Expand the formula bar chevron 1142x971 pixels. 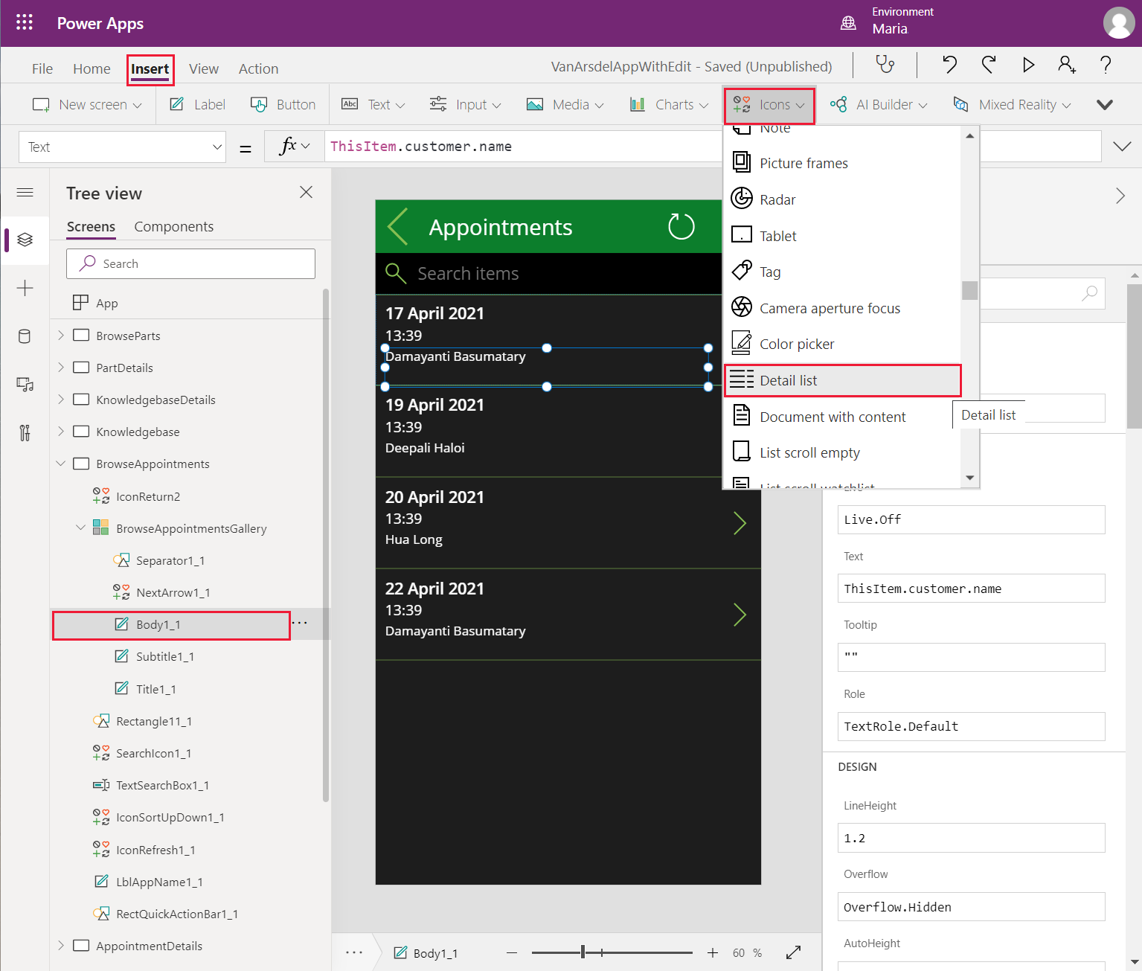pos(1122,146)
